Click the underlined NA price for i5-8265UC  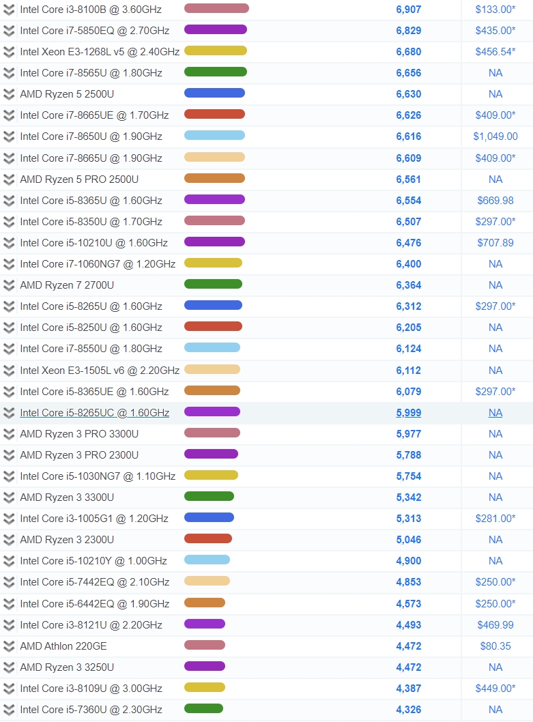click(495, 413)
